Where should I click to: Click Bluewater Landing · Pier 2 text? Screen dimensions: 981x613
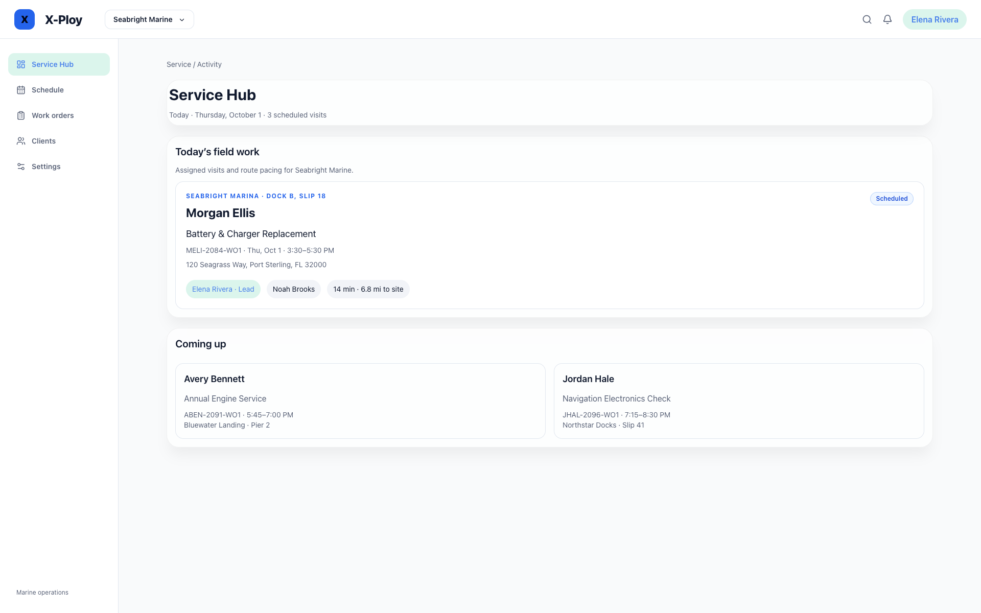click(227, 425)
